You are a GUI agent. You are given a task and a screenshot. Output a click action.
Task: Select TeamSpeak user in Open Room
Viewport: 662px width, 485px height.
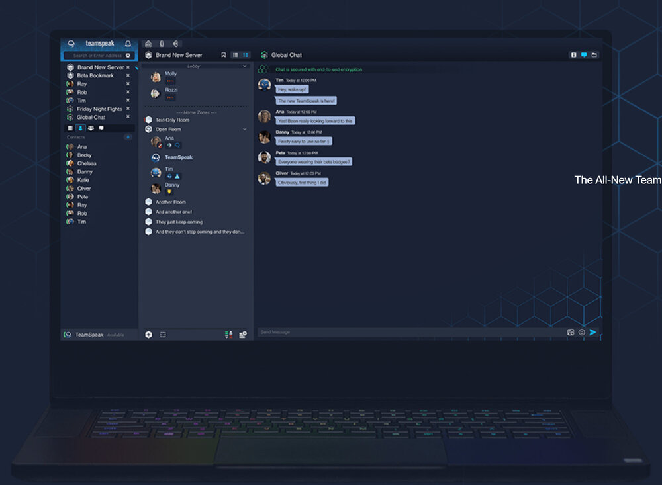click(172, 157)
